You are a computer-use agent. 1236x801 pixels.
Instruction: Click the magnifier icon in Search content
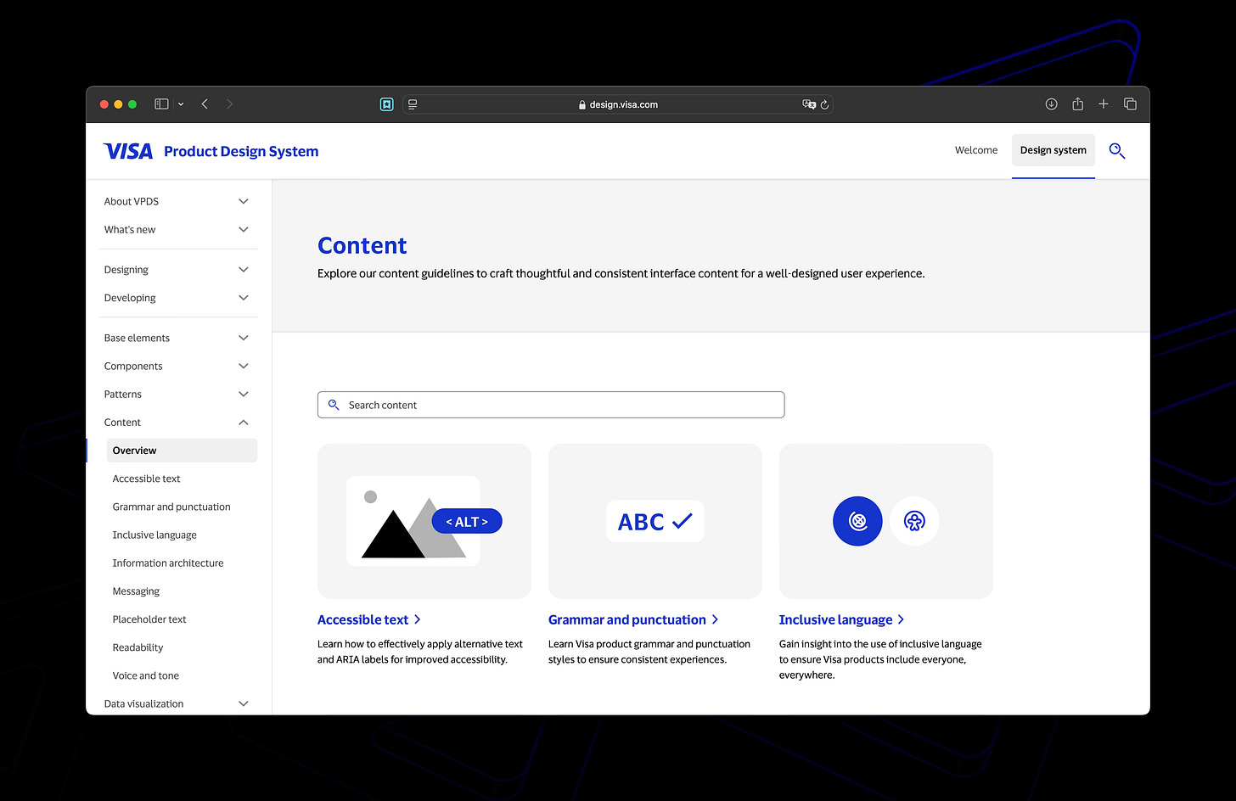point(334,405)
